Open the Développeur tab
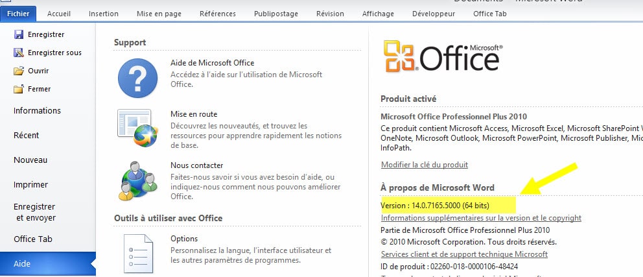The width and height of the screenshot is (643, 277). click(x=434, y=13)
